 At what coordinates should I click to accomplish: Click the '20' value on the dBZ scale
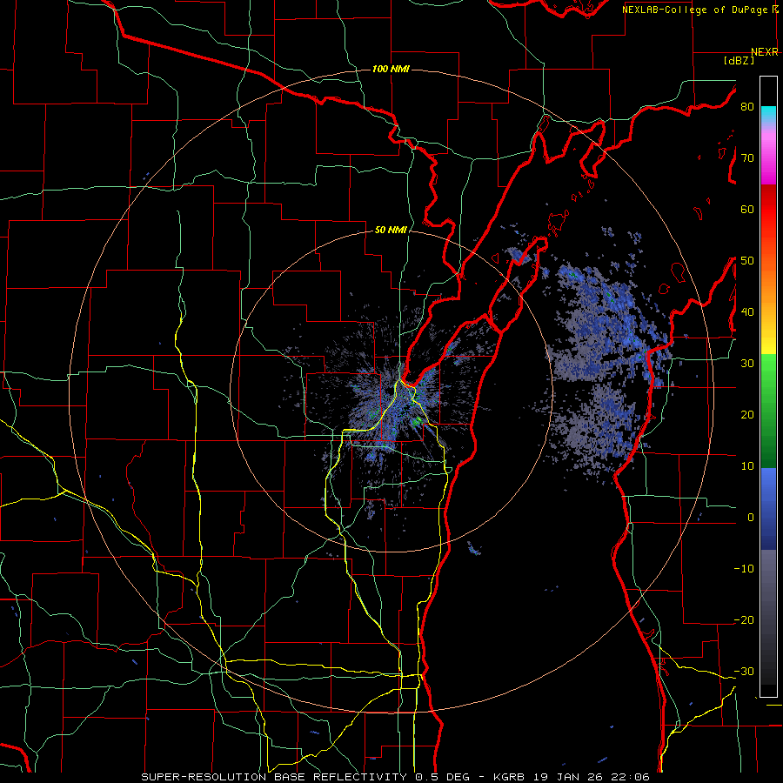click(747, 414)
